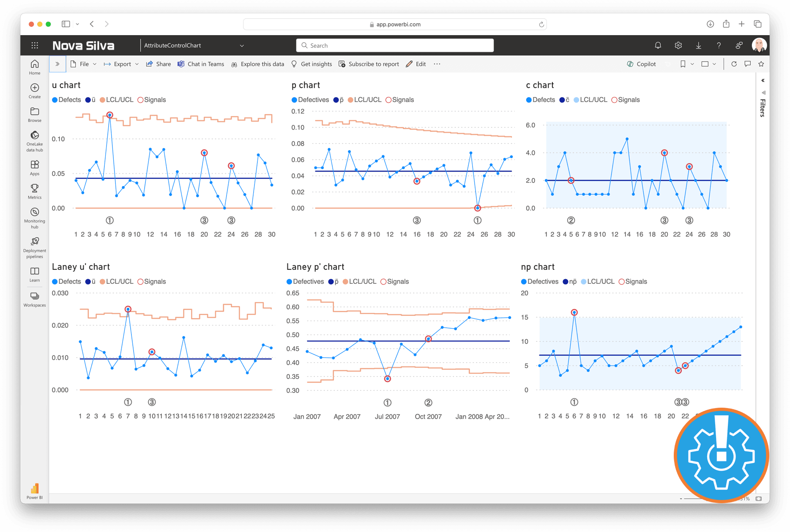The width and height of the screenshot is (790, 532).
Task: Toggle LCL/UCL legend in Laney u' chart
Action: [x=116, y=282]
